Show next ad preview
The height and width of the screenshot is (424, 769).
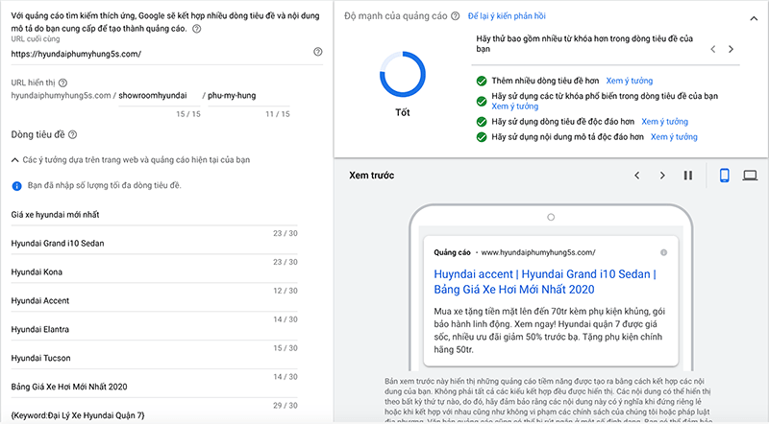tap(662, 176)
